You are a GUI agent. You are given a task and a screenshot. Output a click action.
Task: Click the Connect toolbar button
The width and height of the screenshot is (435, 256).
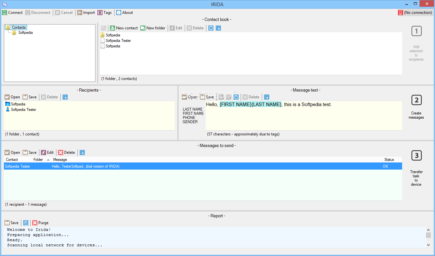(x=12, y=13)
